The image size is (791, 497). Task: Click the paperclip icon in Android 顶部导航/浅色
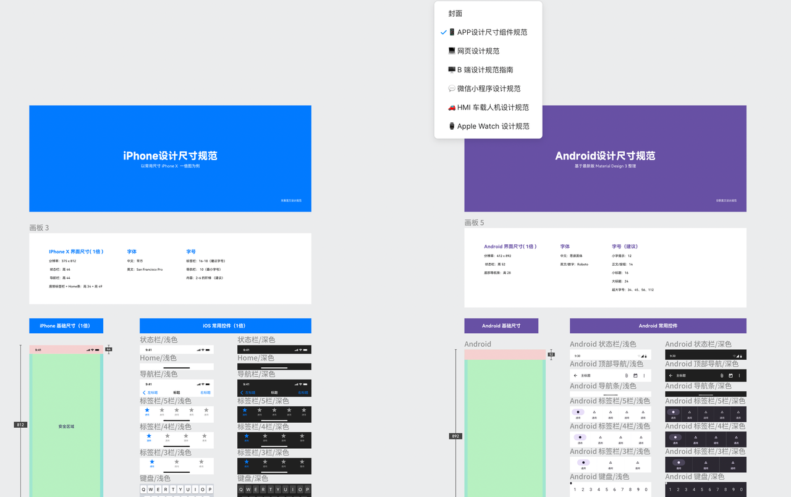pos(626,375)
